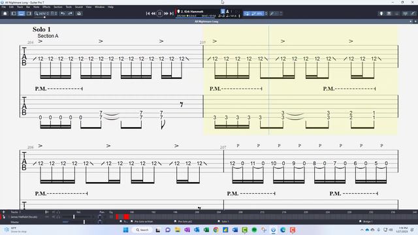Viewport: 418px width, 235px height.
Task: Click the Print icon
Action: [79, 14]
